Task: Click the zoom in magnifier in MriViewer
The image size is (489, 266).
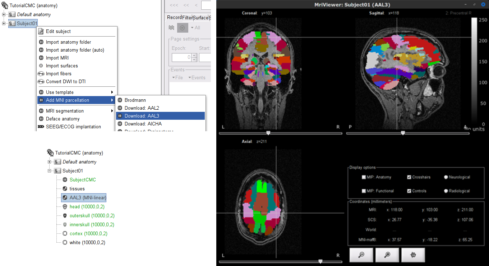Action: (387, 255)
